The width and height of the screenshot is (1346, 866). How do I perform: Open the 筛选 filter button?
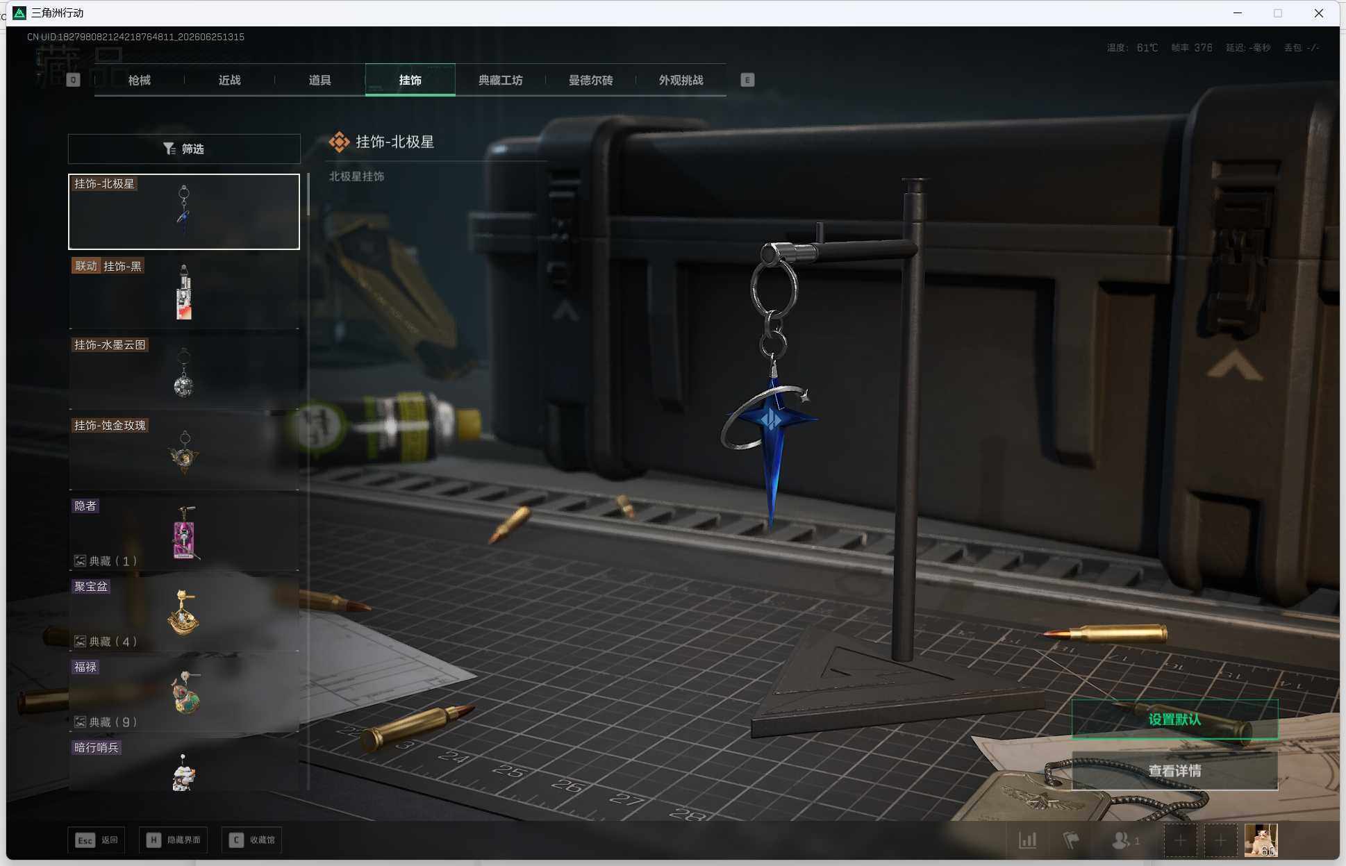coord(184,149)
